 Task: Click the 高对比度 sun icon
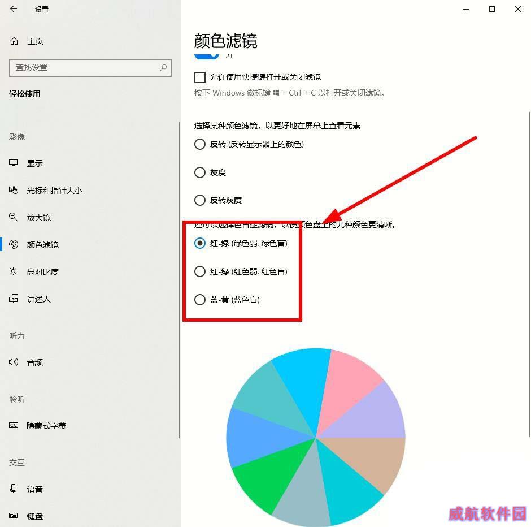pyautogui.click(x=13, y=271)
